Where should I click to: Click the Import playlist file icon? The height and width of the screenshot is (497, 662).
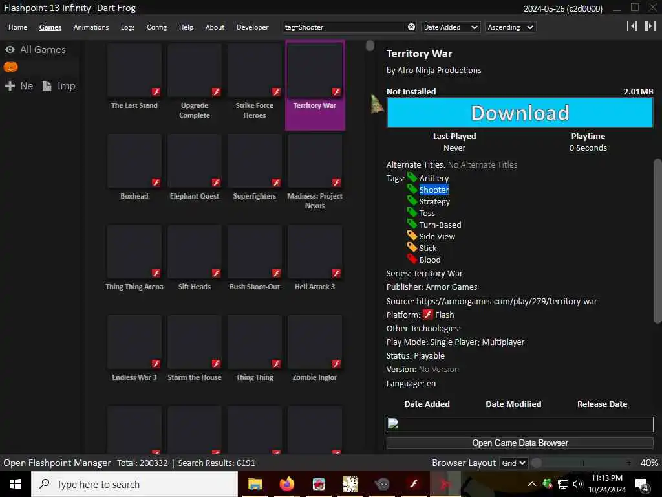(x=47, y=86)
